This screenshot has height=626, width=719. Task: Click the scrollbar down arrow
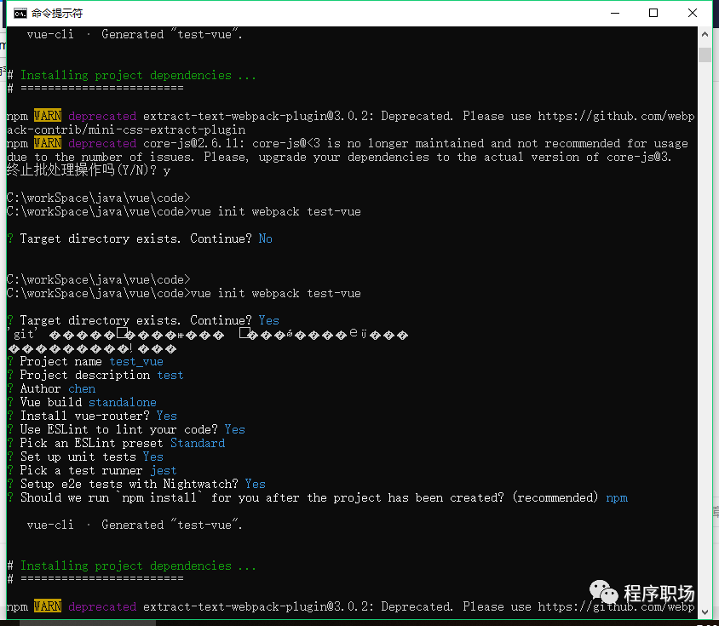point(705,612)
